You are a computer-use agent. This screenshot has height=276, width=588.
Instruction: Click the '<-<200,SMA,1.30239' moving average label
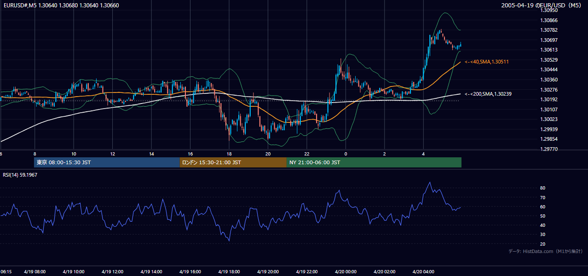click(488, 94)
